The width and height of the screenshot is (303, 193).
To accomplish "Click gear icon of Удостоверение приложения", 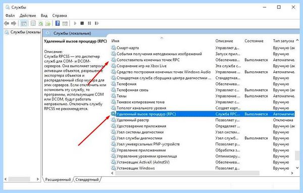I will click(114, 126).
